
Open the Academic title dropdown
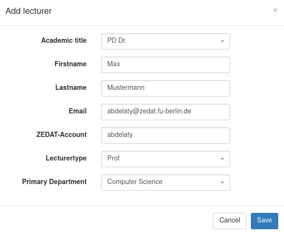point(165,41)
